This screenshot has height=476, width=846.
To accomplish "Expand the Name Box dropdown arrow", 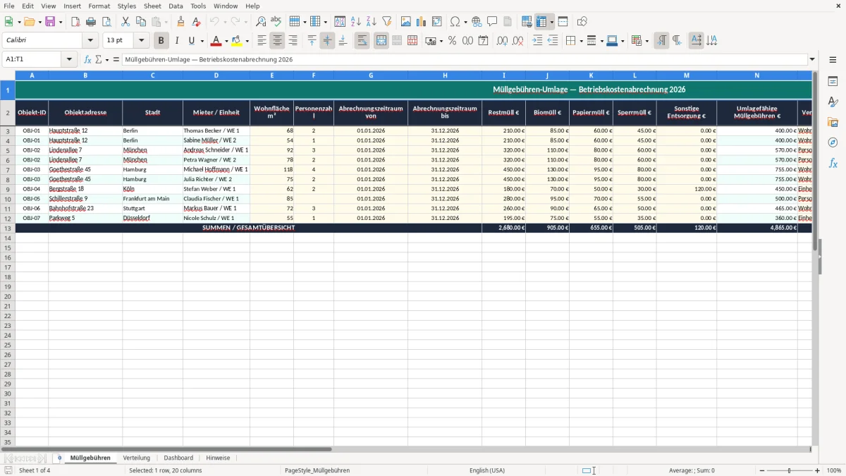I will point(69,59).
